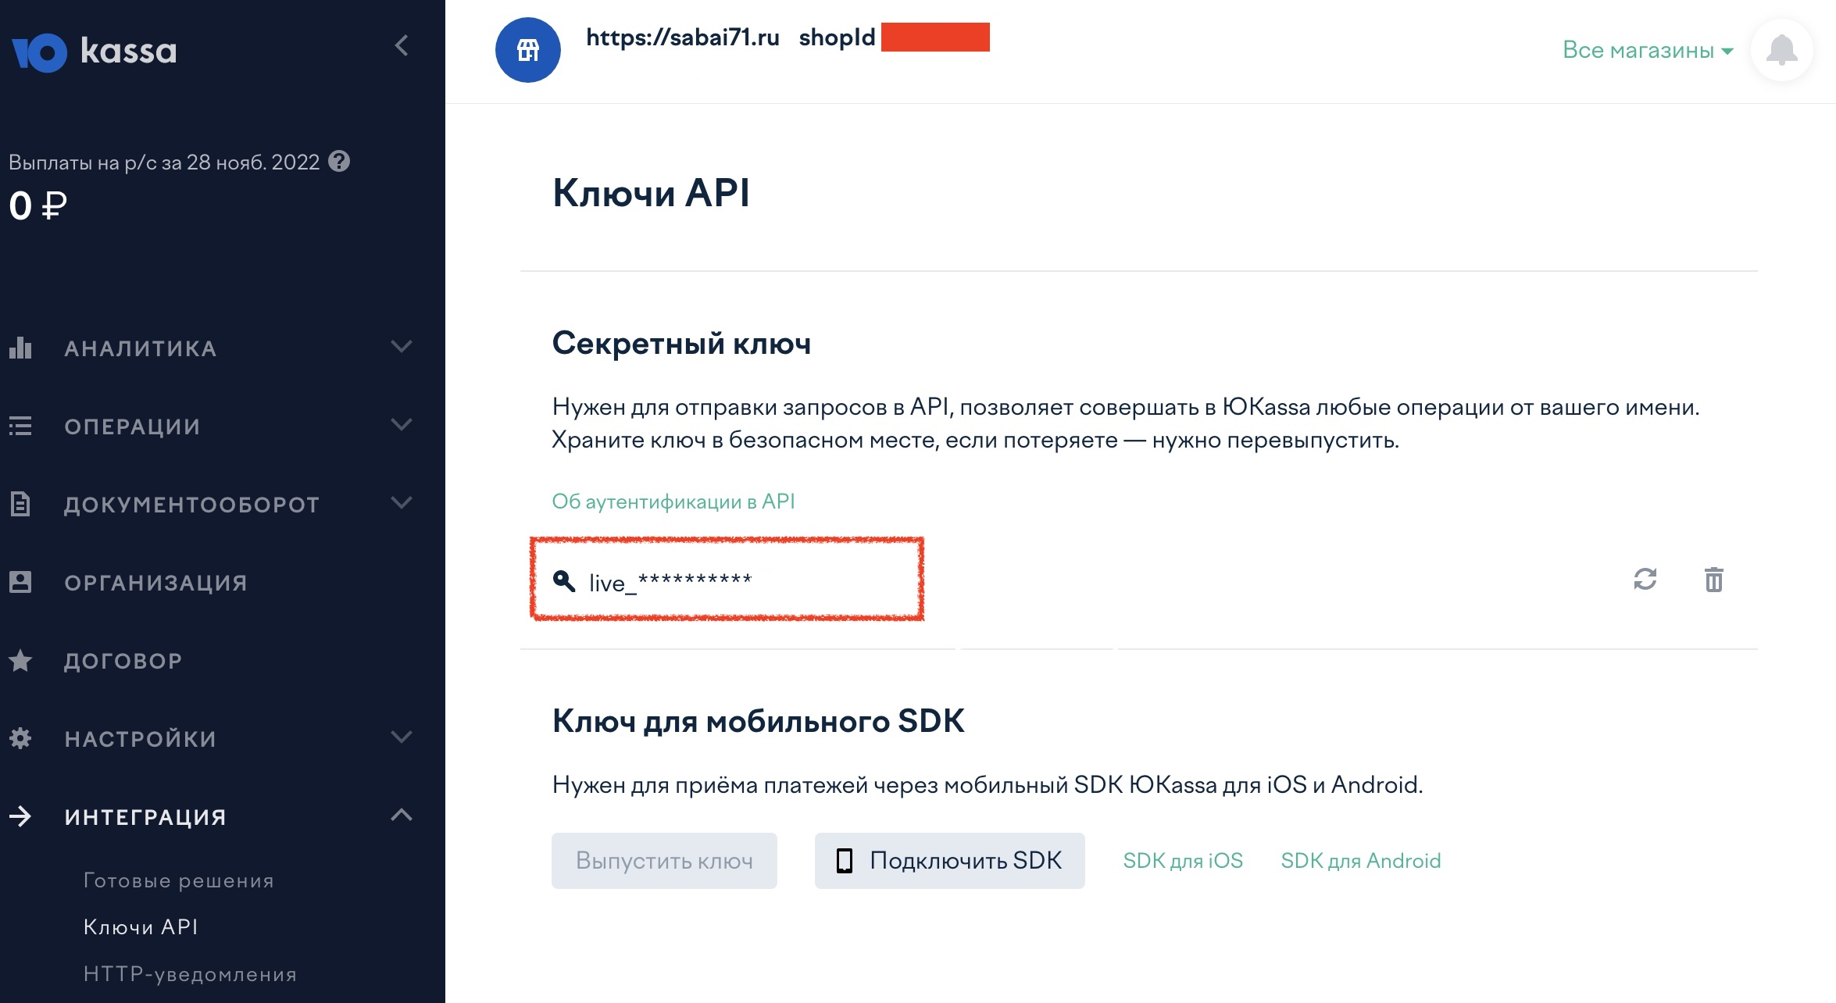Click the Договор star icon

pyautogui.click(x=20, y=660)
